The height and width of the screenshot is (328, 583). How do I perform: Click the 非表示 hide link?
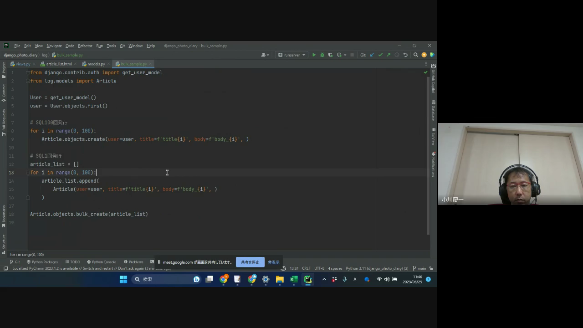click(273, 262)
